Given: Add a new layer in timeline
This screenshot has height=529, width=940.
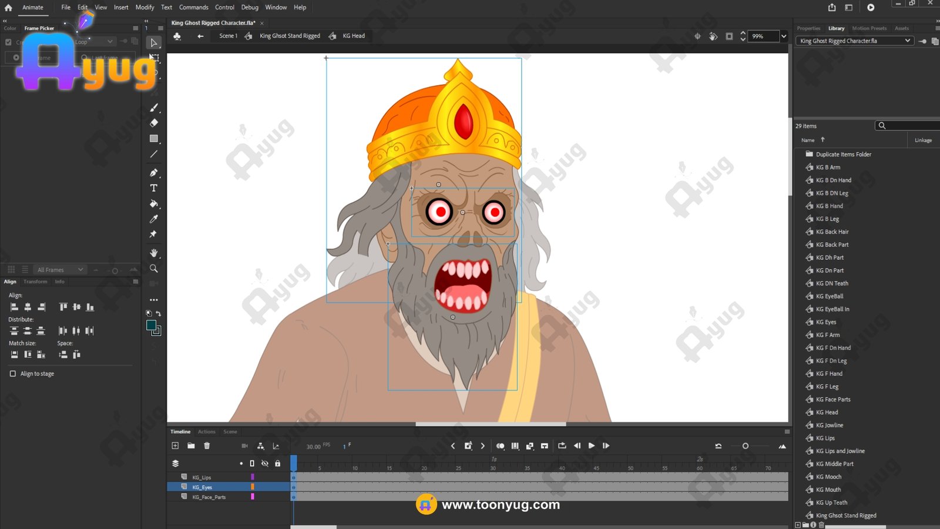Looking at the screenshot, I should coord(175,446).
